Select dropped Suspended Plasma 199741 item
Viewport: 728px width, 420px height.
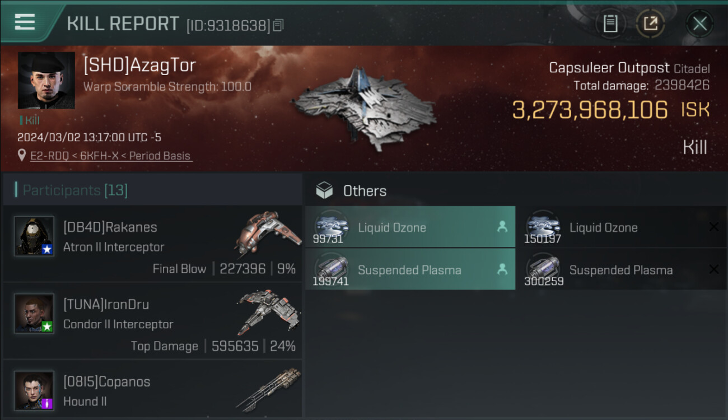click(x=410, y=270)
